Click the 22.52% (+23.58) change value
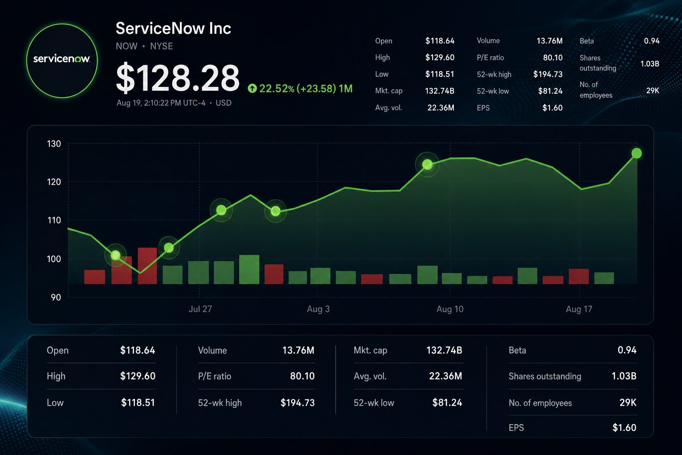The height and width of the screenshot is (455, 682). [297, 88]
